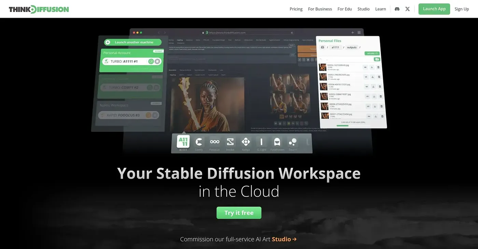The image size is (478, 249).
Task: Select the Fooocus app icon
Action: tap(214, 141)
